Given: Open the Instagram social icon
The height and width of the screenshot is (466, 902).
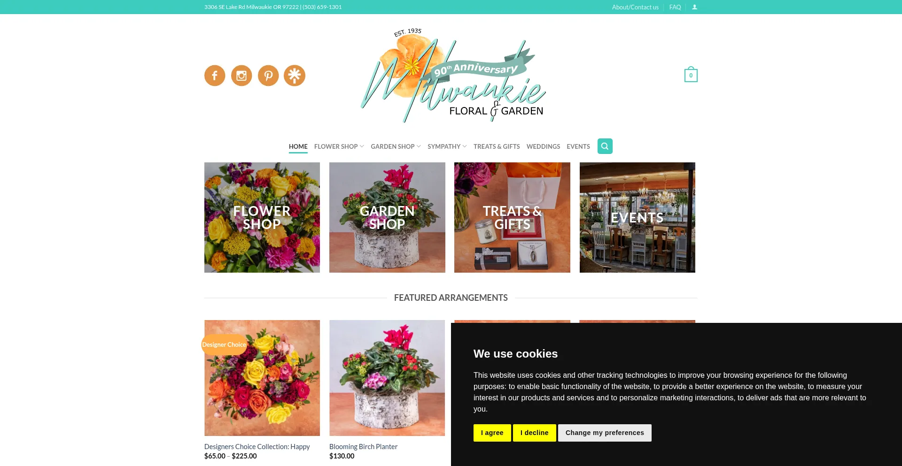Looking at the screenshot, I should [x=241, y=76].
